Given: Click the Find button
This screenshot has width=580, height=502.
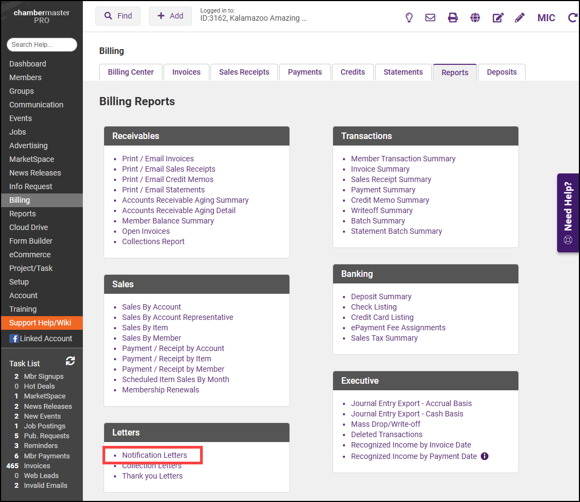Looking at the screenshot, I should 118,16.
